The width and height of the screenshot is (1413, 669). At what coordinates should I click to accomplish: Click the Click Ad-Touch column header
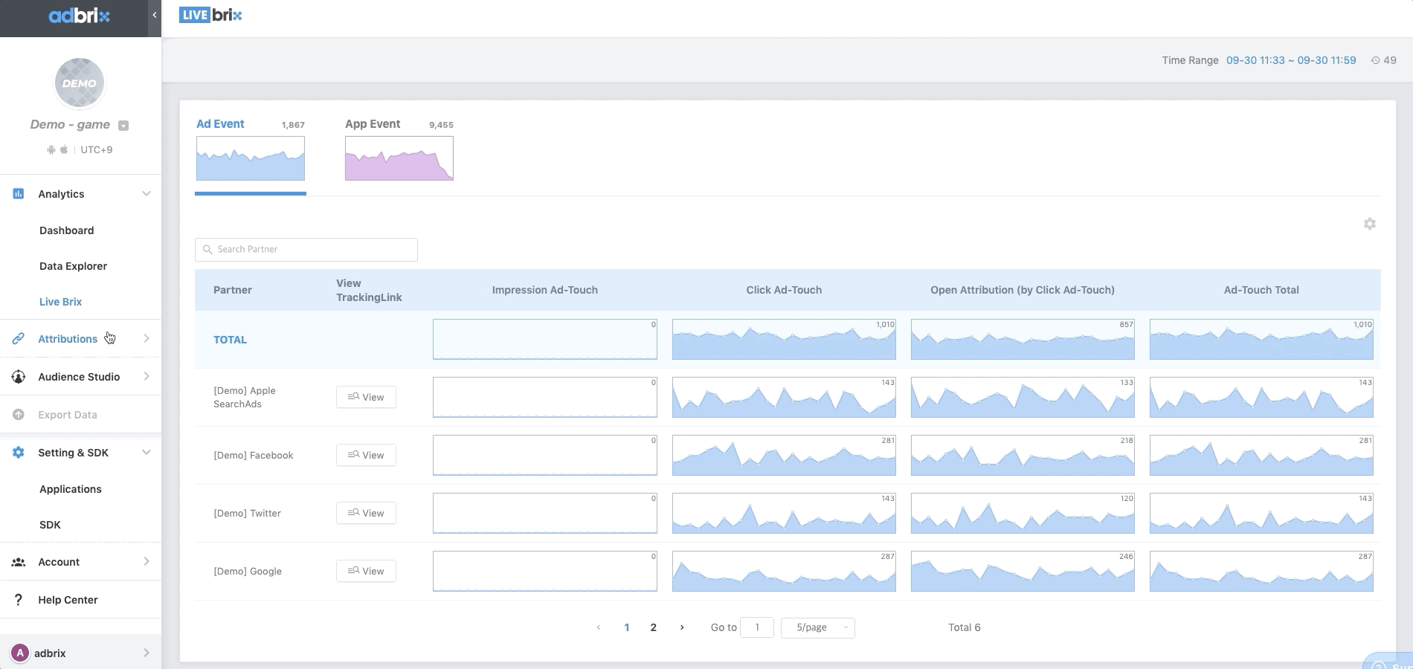coord(784,290)
